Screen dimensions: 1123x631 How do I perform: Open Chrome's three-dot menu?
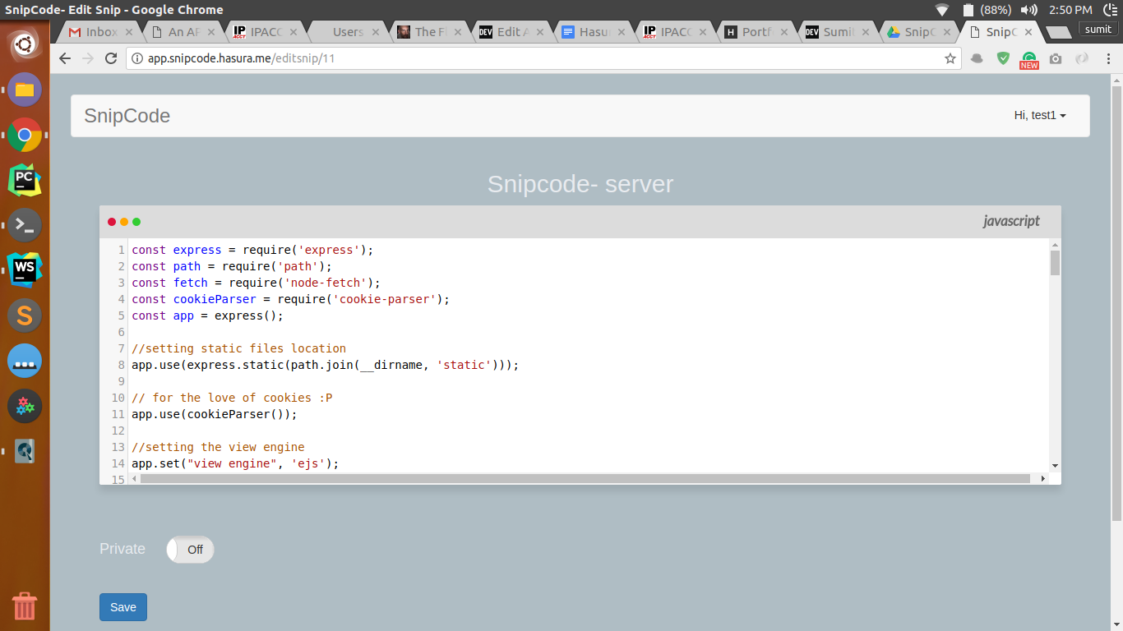point(1108,58)
